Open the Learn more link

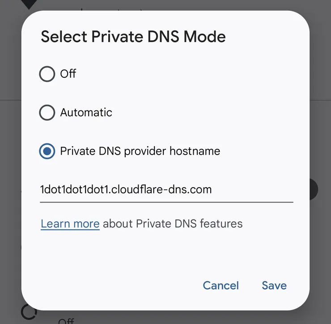tap(70, 223)
